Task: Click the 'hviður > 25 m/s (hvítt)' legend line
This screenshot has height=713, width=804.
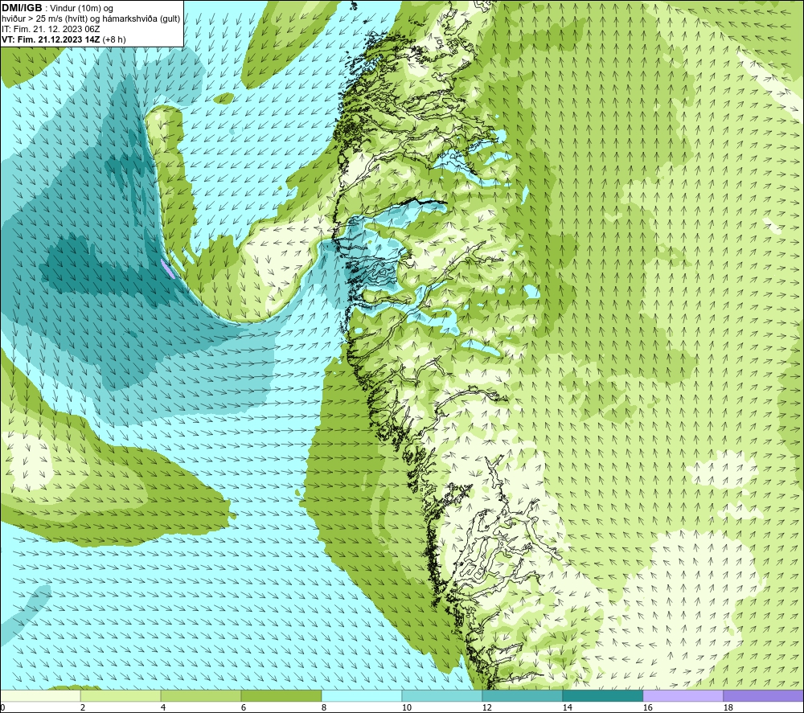Action: click(x=91, y=19)
